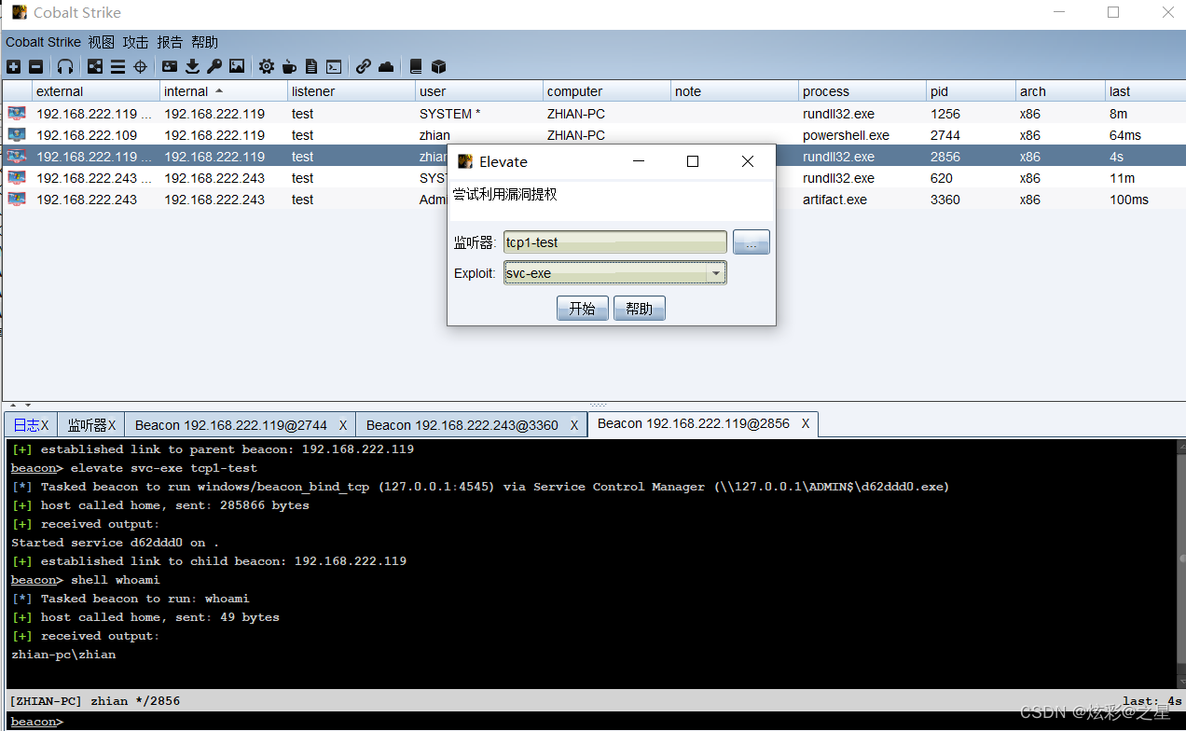The width and height of the screenshot is (1186, 731).
Task: Sort by the process column header
Action: point(862,91)
